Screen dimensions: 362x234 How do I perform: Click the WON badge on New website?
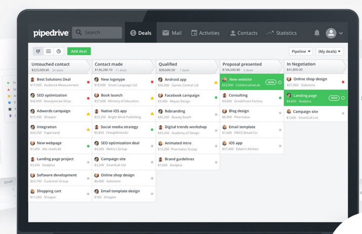point(271,82)
